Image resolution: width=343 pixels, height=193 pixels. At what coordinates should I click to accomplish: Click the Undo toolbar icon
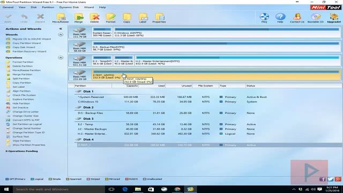(24, 18)
